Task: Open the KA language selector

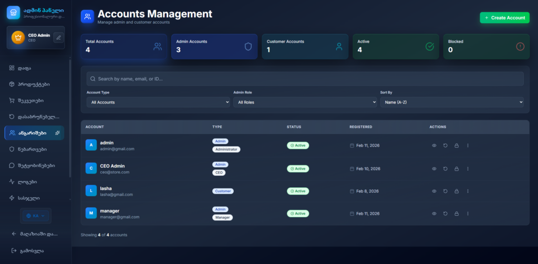Action: point(36,216)
